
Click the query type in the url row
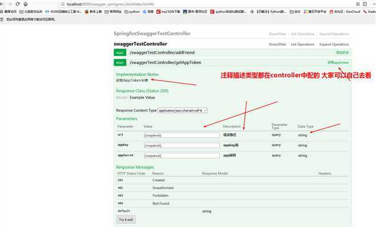(276, 135)
